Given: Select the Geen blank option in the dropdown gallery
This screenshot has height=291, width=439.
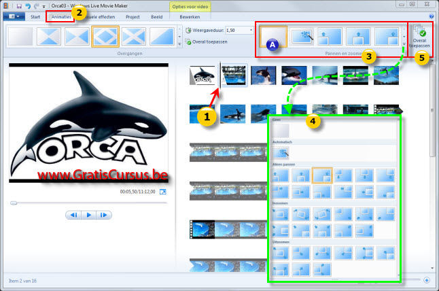Looking at the screenshot, I should [281, 131].
